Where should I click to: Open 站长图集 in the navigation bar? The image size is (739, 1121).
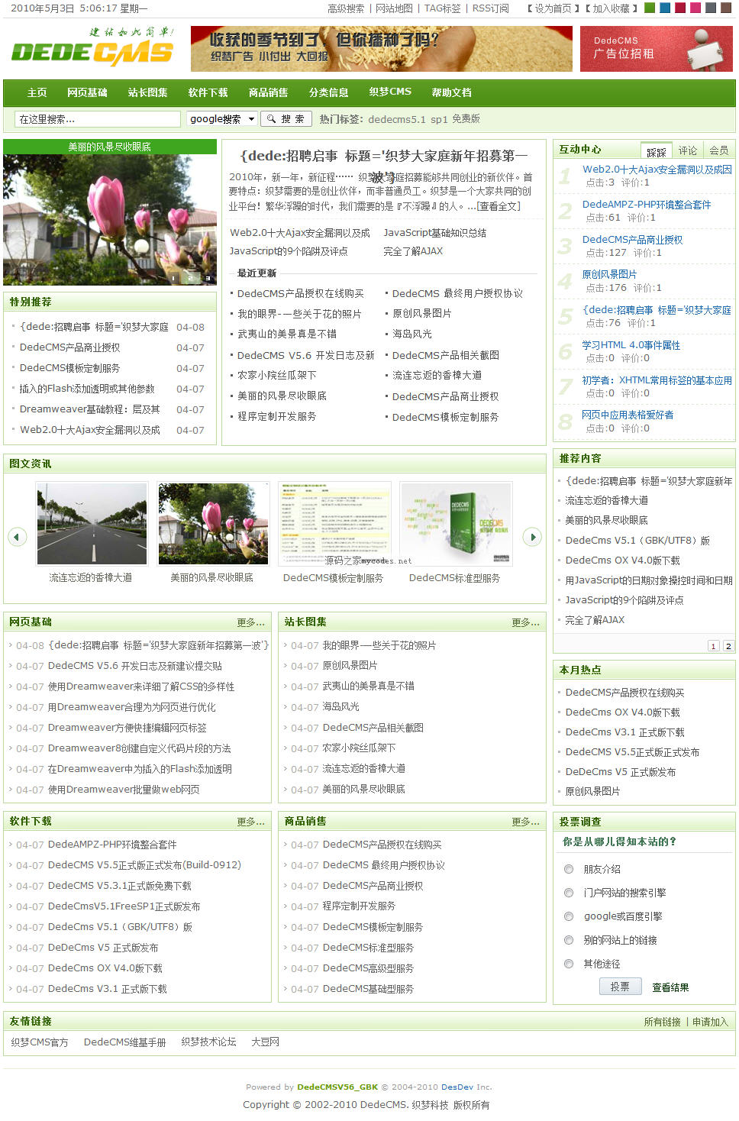[147, 92]
